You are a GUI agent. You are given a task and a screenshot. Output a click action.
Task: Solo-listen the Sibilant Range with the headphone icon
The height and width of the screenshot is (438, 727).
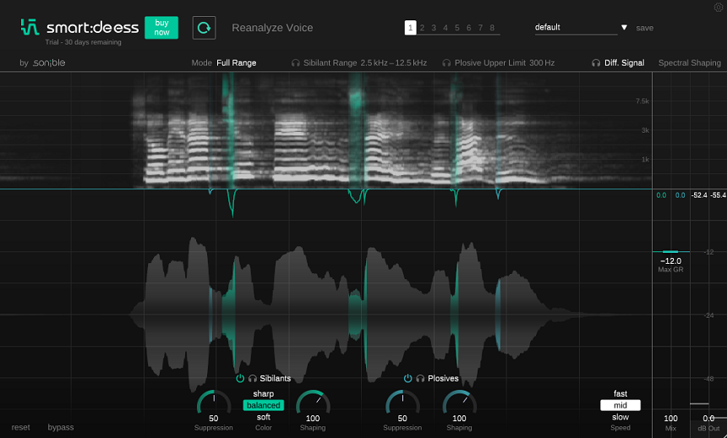295,63
